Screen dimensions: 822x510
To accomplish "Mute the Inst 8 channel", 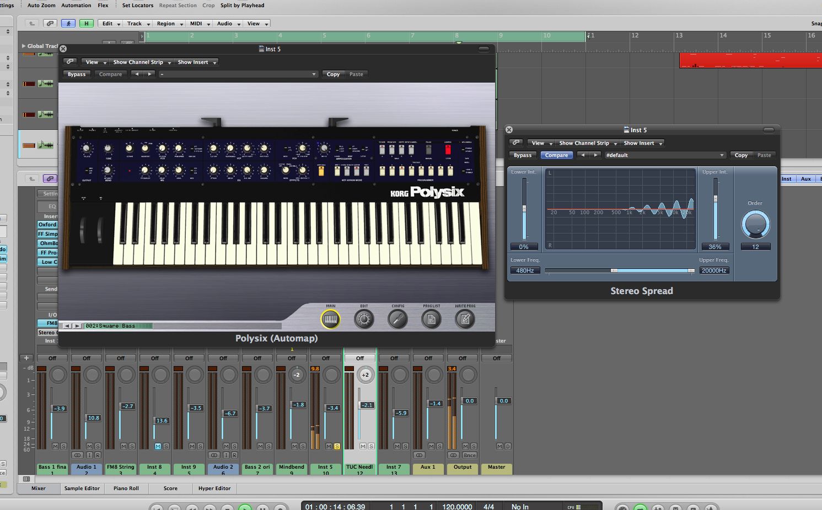I will [x=158, y=446].
